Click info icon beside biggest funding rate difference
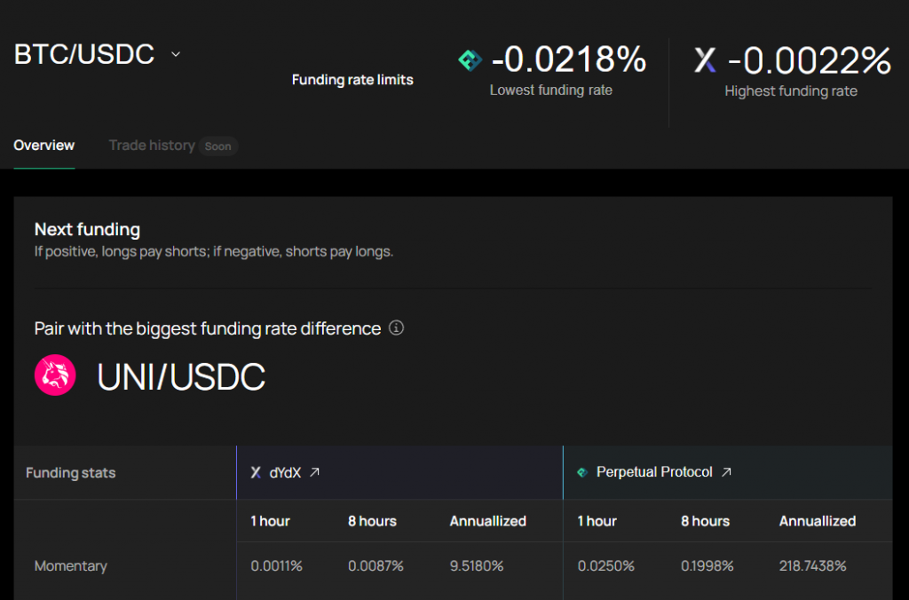This screenshot has width=909, height=600. [397, 328]
